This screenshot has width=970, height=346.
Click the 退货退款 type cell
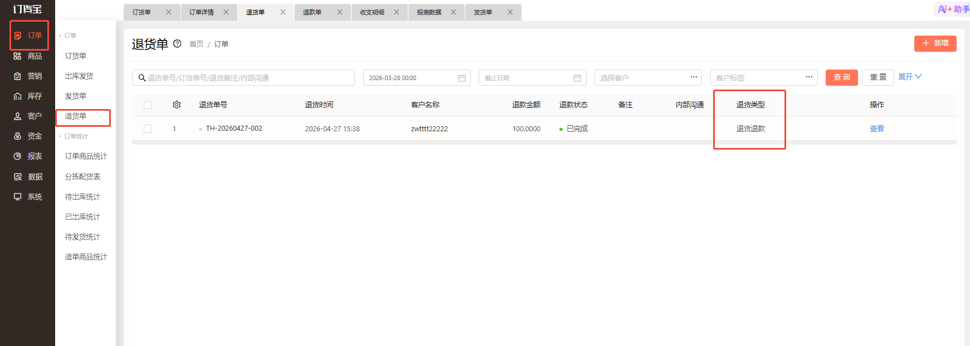pos(750,128)
